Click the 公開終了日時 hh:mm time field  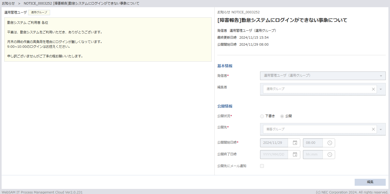(313, 155)
